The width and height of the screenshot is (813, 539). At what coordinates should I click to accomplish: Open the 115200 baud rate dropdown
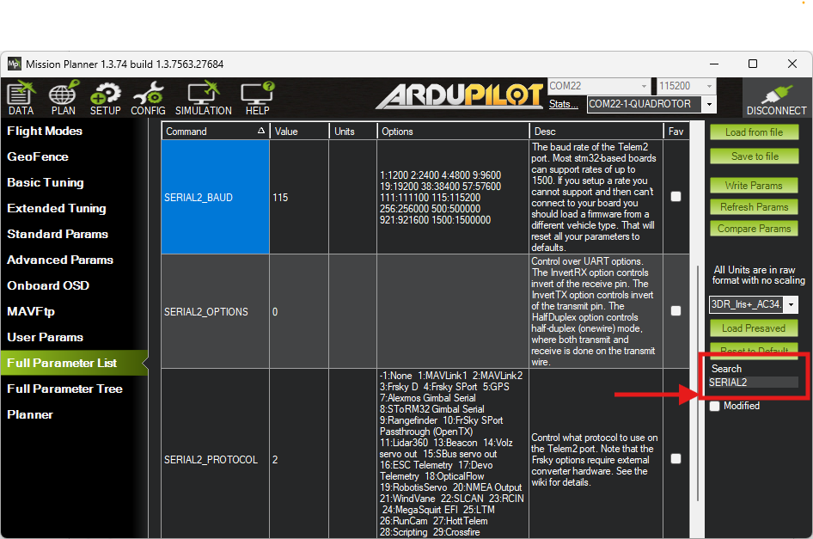click(x=708, y=86)
